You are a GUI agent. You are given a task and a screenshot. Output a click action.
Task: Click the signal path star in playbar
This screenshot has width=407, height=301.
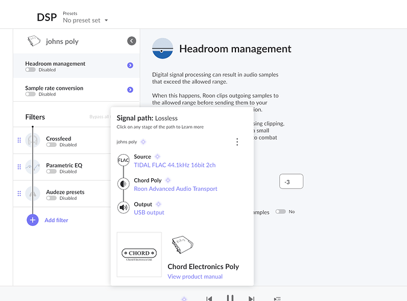click(x=184, y=299)
